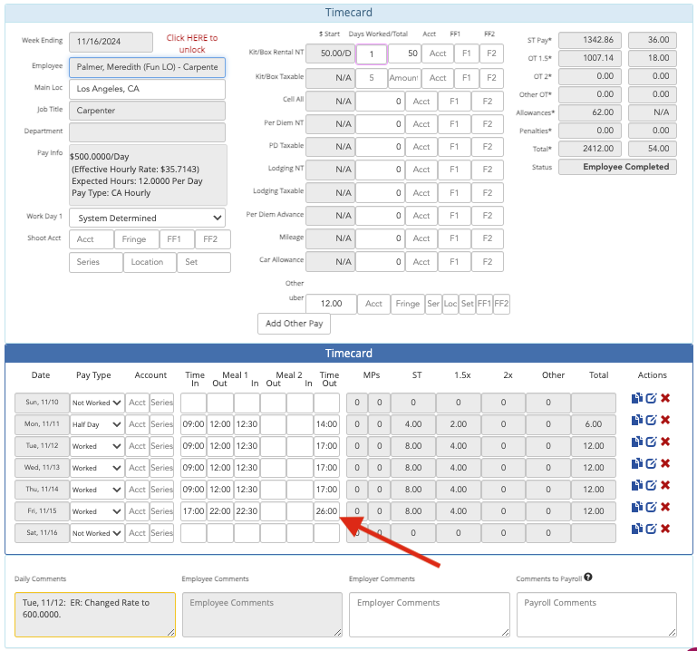Copy the Tue, 11/12 timecard row
Image resolution: width=697 pixels, height=651 pixels.
[637, 442]
